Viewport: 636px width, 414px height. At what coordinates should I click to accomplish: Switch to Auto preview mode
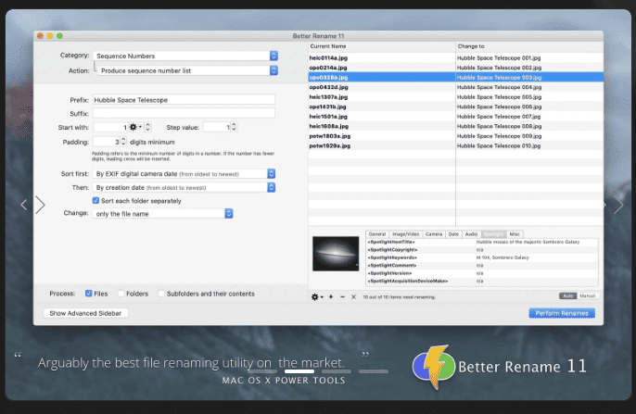tap(567, 296)
